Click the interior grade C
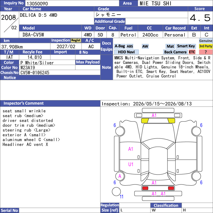Image resolution: width=213 pixels, height=213 pixels. (x=207, y=35)
